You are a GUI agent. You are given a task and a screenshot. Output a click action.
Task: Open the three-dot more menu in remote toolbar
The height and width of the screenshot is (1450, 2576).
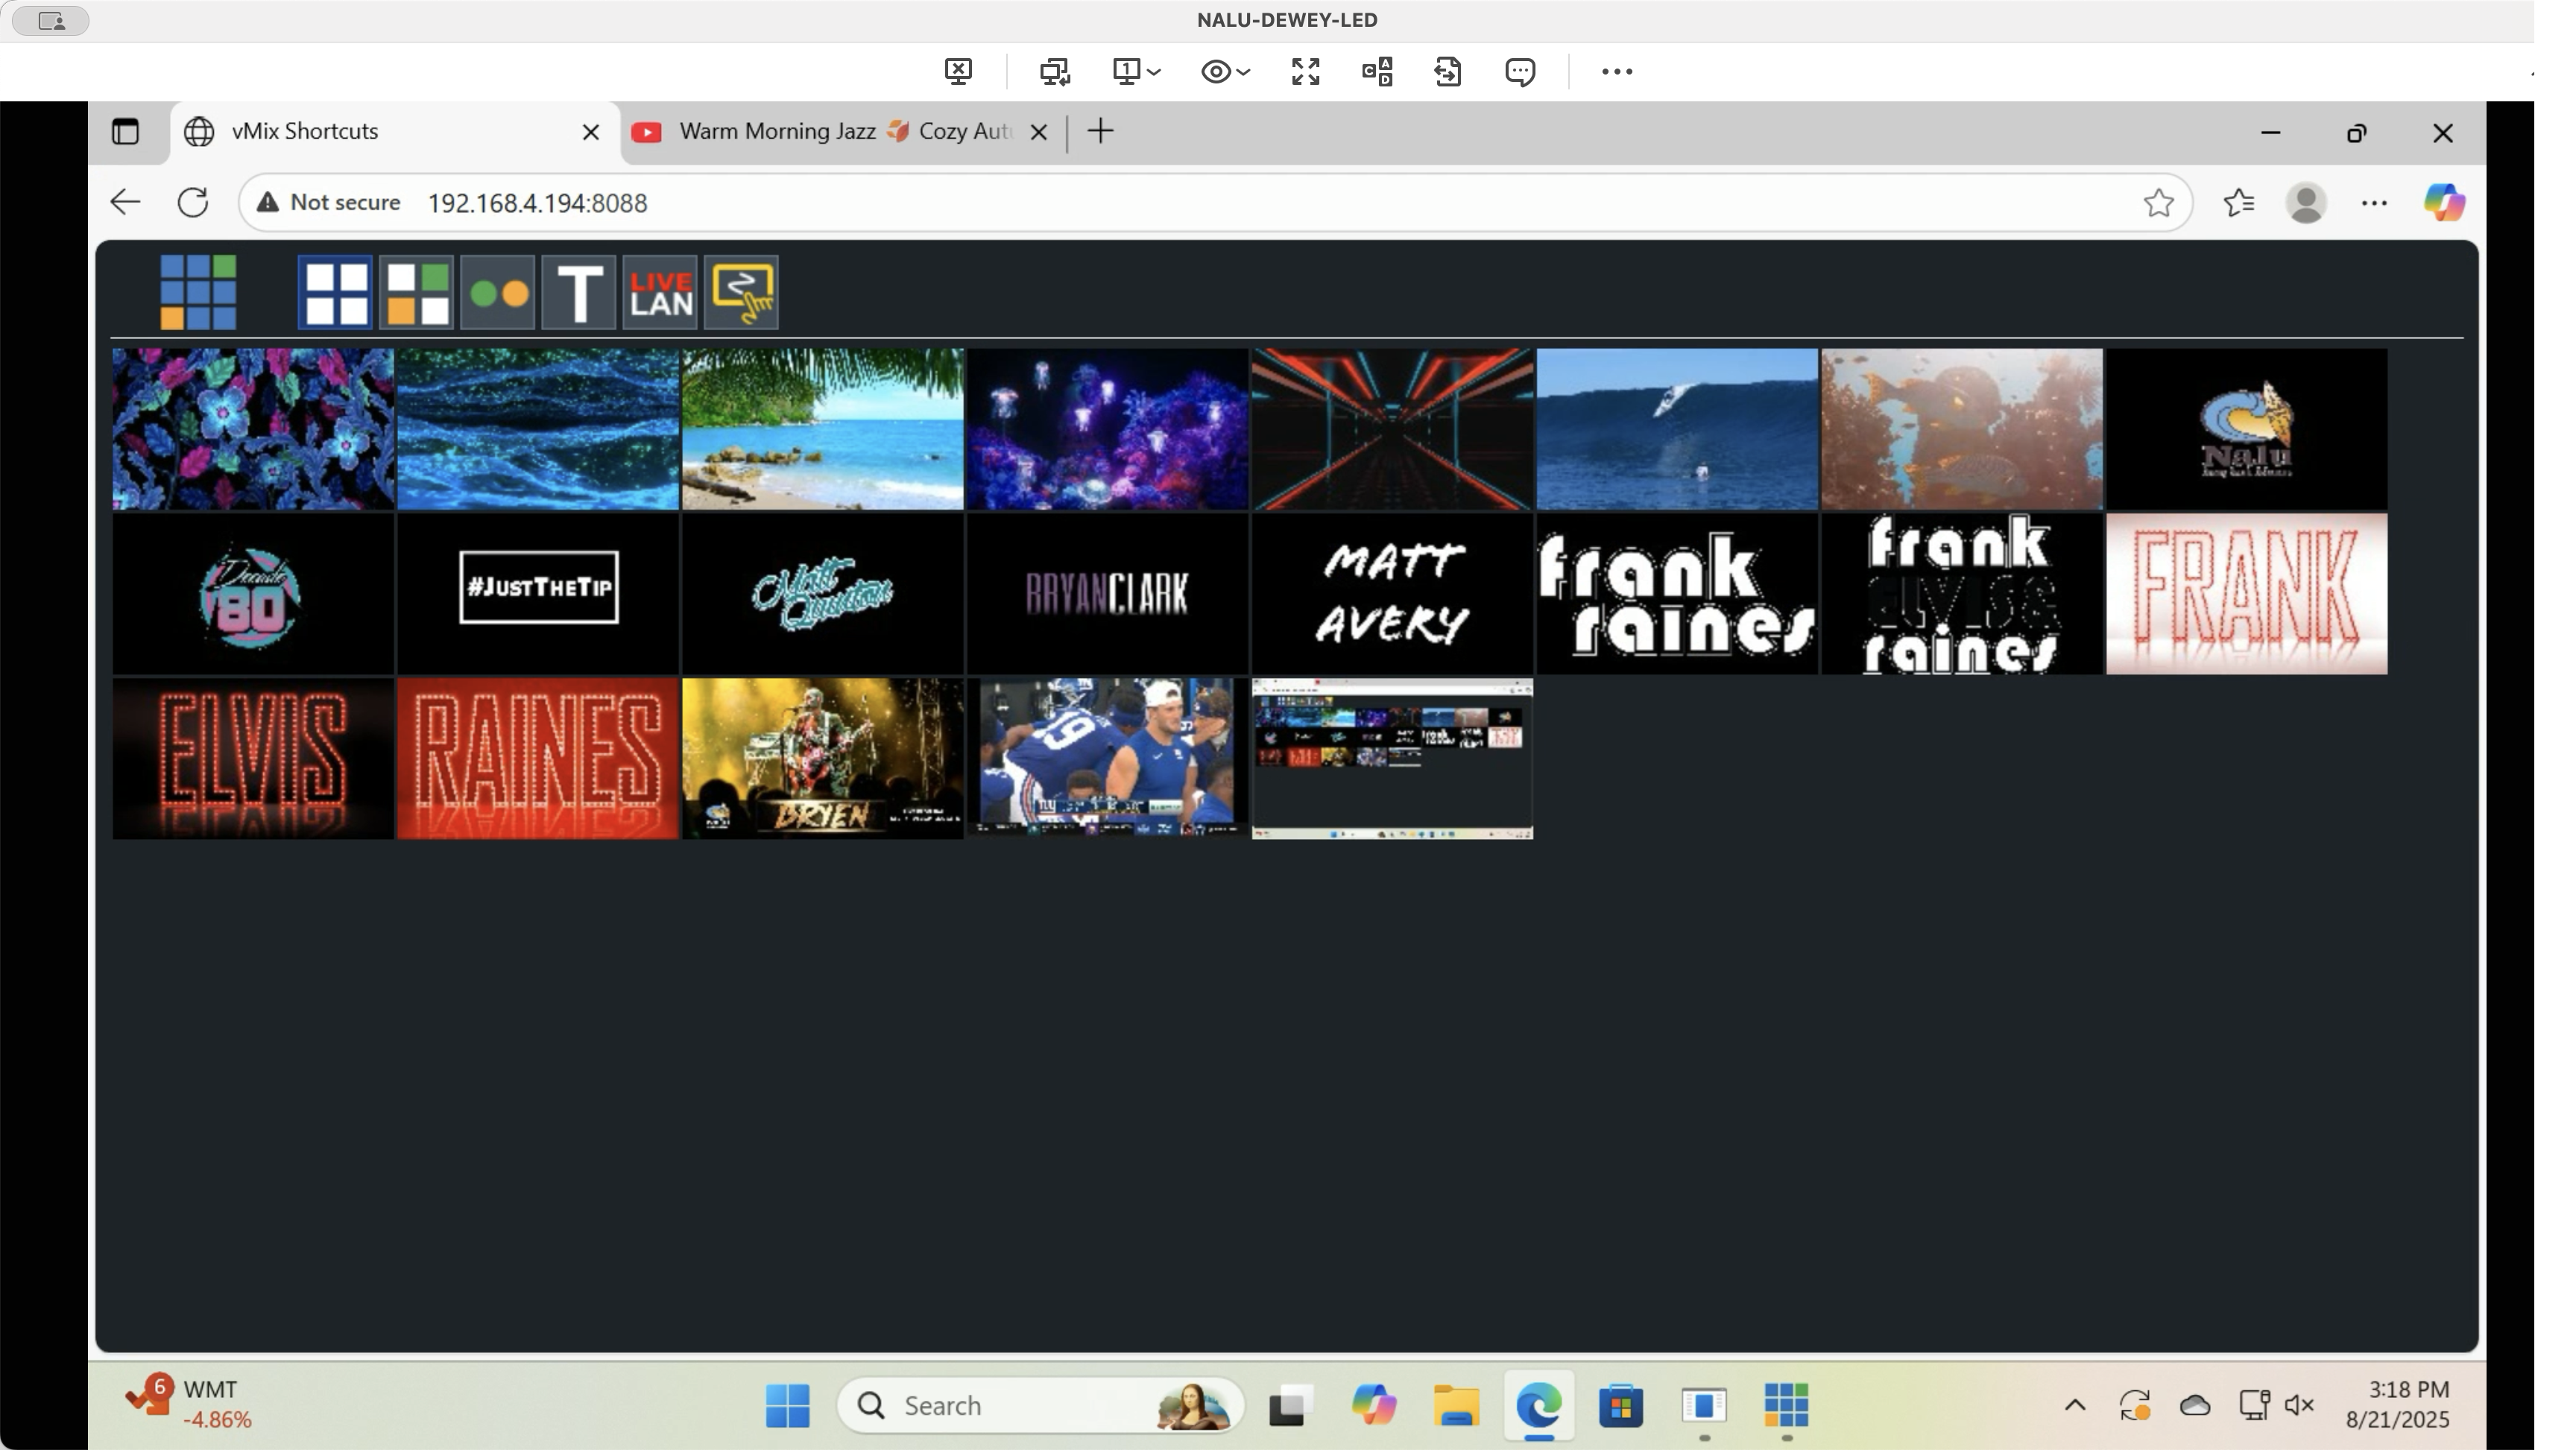pyautogui.click(x=1617, y=71)
